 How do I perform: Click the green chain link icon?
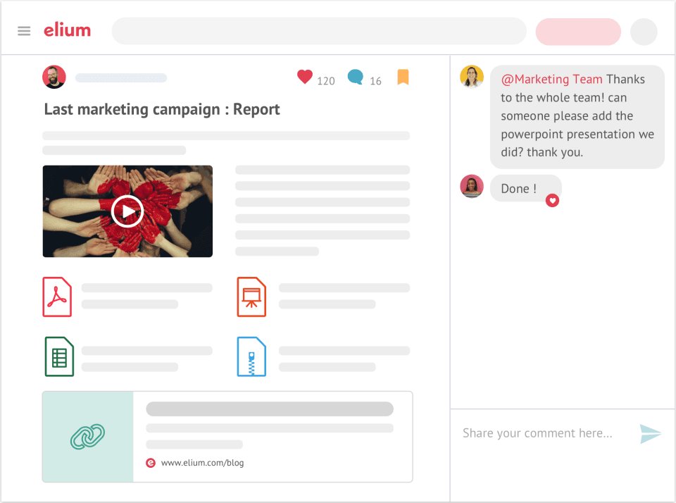tap(88, 437)
